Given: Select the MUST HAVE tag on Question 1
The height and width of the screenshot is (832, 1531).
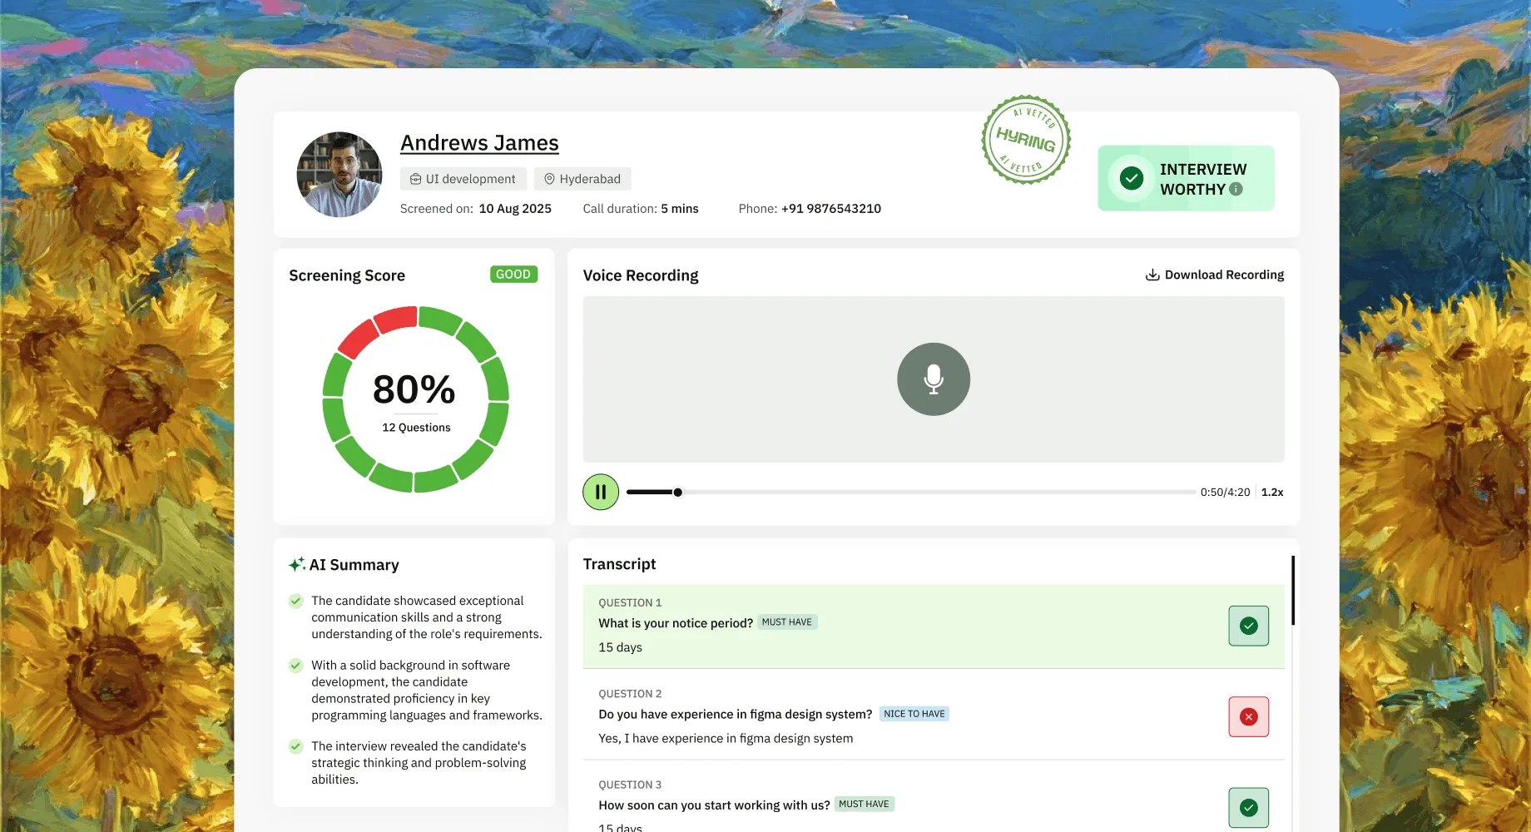Looking at the screenshot, I should tap(787, 622).
